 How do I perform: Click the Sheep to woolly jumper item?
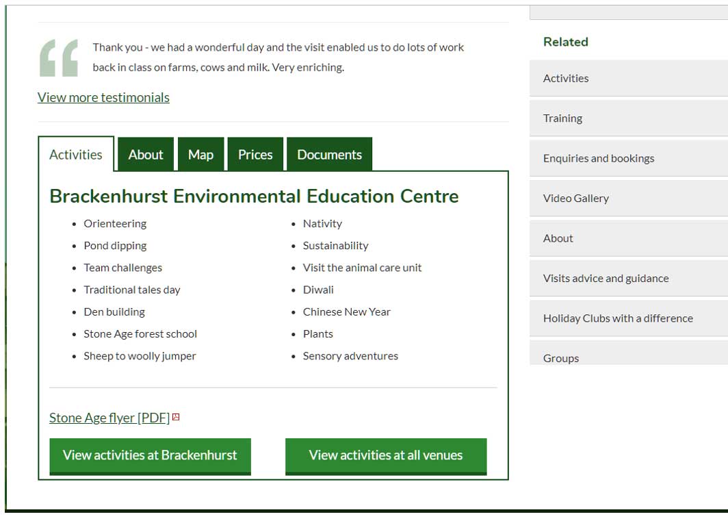pos(140,356)
